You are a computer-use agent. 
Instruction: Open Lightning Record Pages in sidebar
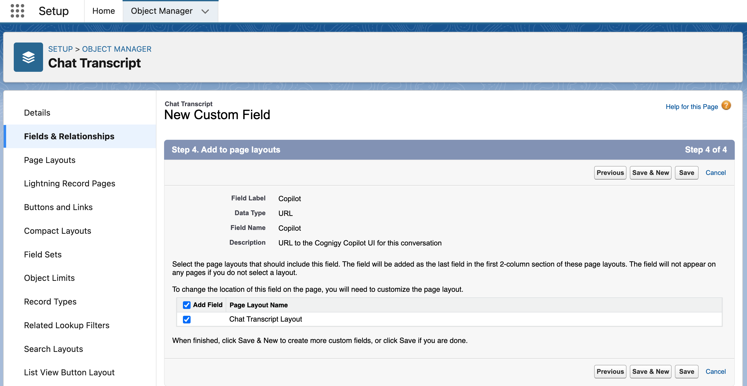point(70,183)
